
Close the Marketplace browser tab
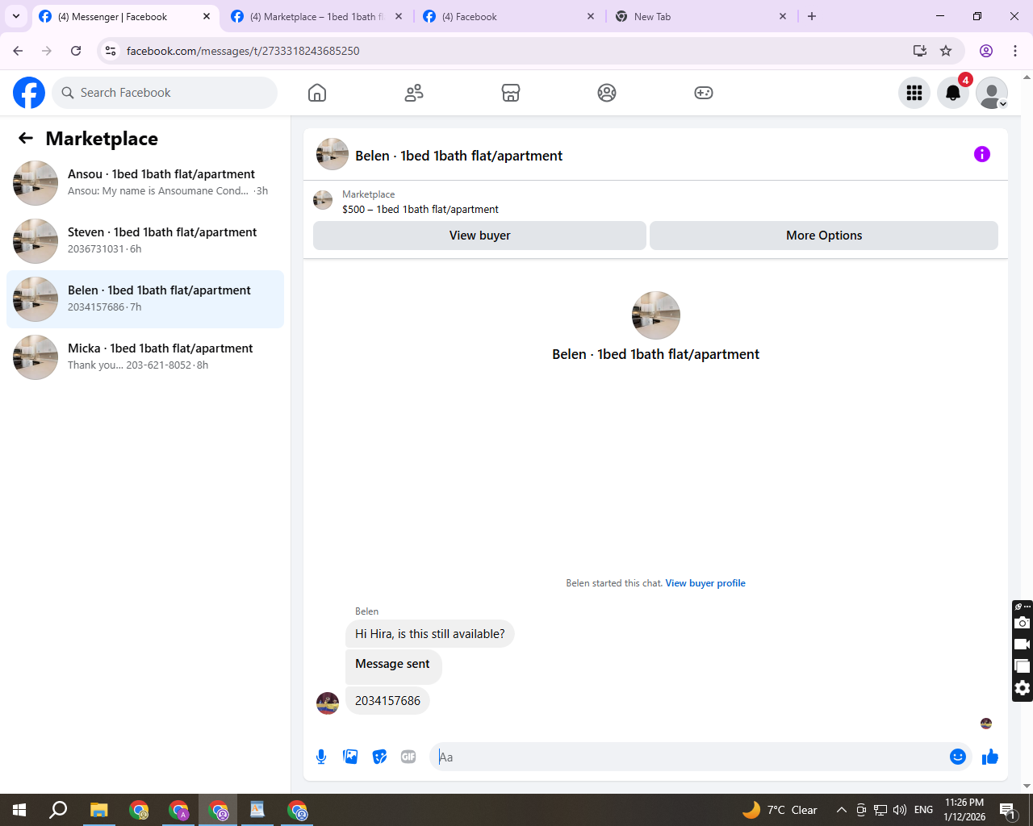399,16
